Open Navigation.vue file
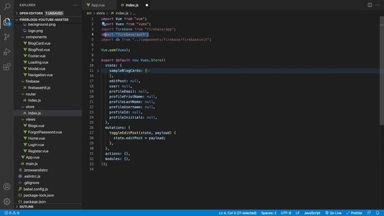This screenshot has width=384, height=216. point(40,75)
